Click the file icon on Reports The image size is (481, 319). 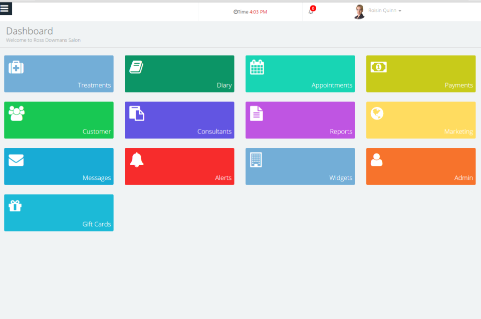(x=257, y=113)
